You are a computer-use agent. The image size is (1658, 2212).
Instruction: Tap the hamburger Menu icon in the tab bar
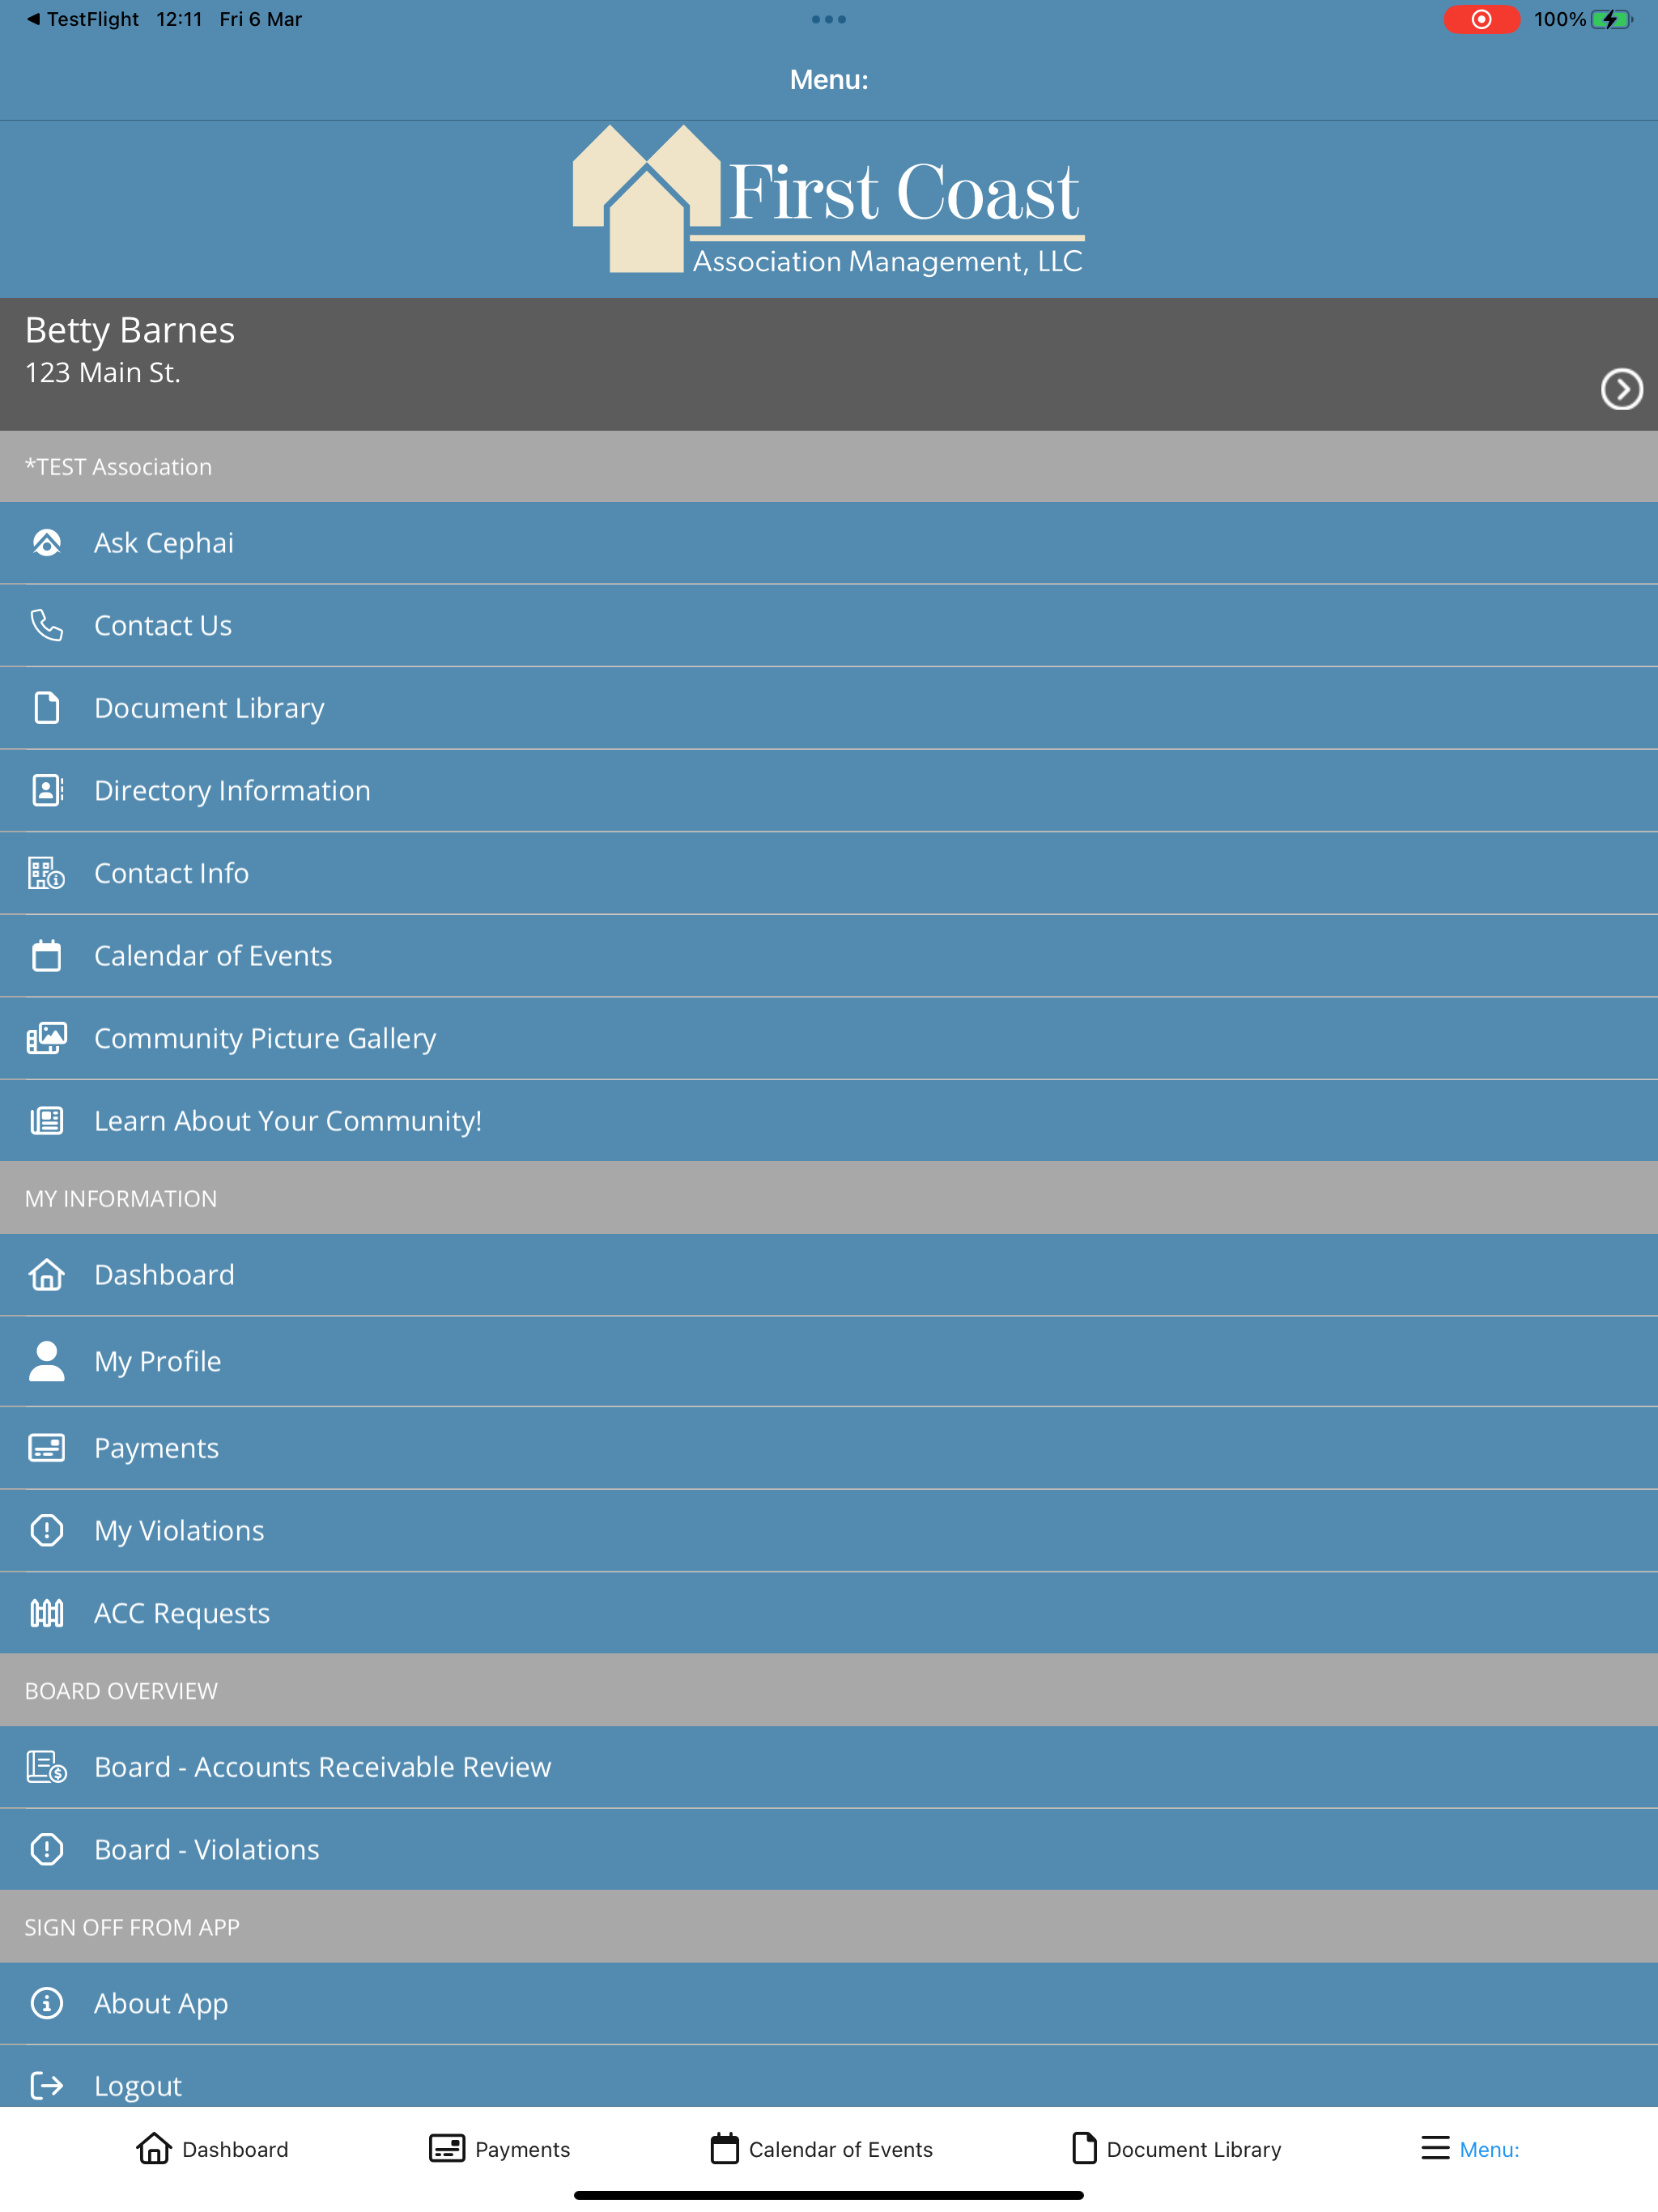(x=1435, y=2148)
